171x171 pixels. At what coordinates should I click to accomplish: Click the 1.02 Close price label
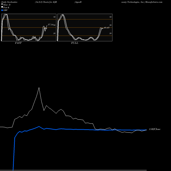click(155, 129)
